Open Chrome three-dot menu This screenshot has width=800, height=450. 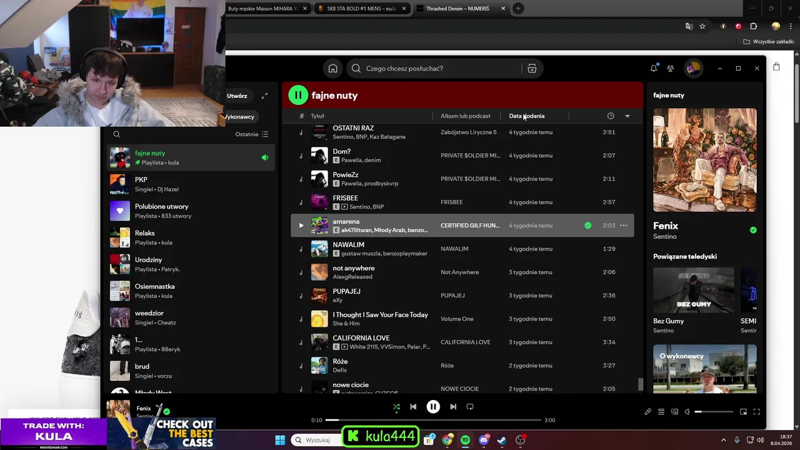point(791,26)
